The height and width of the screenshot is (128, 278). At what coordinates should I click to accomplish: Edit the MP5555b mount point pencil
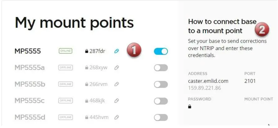[117, 84]
